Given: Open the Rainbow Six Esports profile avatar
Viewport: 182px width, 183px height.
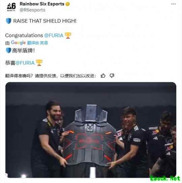Looking at the screenshot, I should (x=11, y=7).
